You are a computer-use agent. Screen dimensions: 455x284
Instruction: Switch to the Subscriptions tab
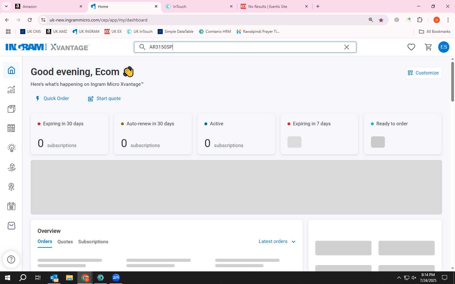(x=93, y=242)
